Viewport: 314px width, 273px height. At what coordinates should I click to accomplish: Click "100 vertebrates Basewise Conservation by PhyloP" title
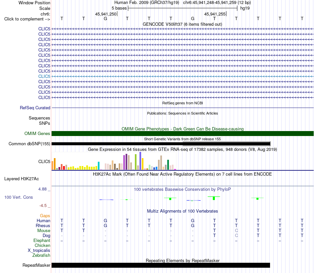pos(182,189)
